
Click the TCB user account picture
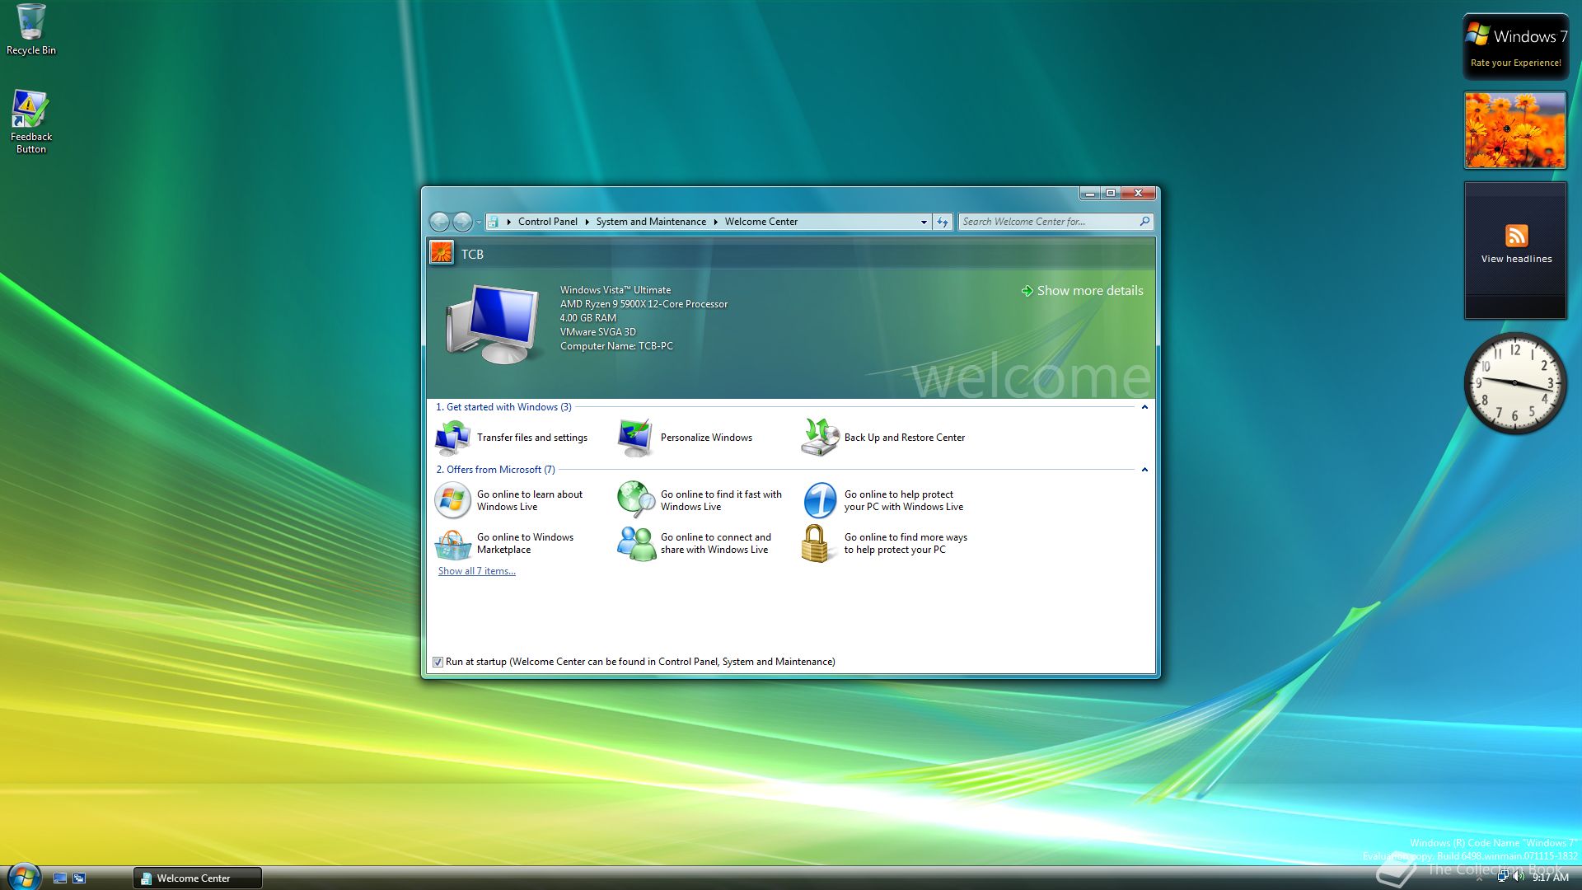[442, 253]
